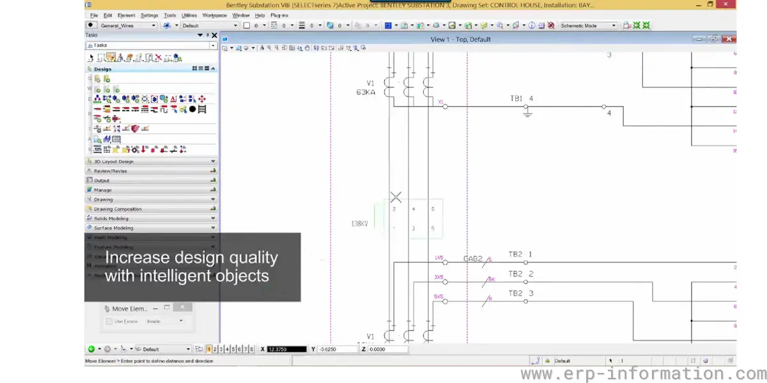Select the Pan View hand tool

[x=307, y=48]
